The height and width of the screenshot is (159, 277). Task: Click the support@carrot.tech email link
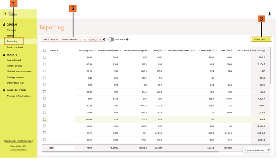click(x=18, y=150)
